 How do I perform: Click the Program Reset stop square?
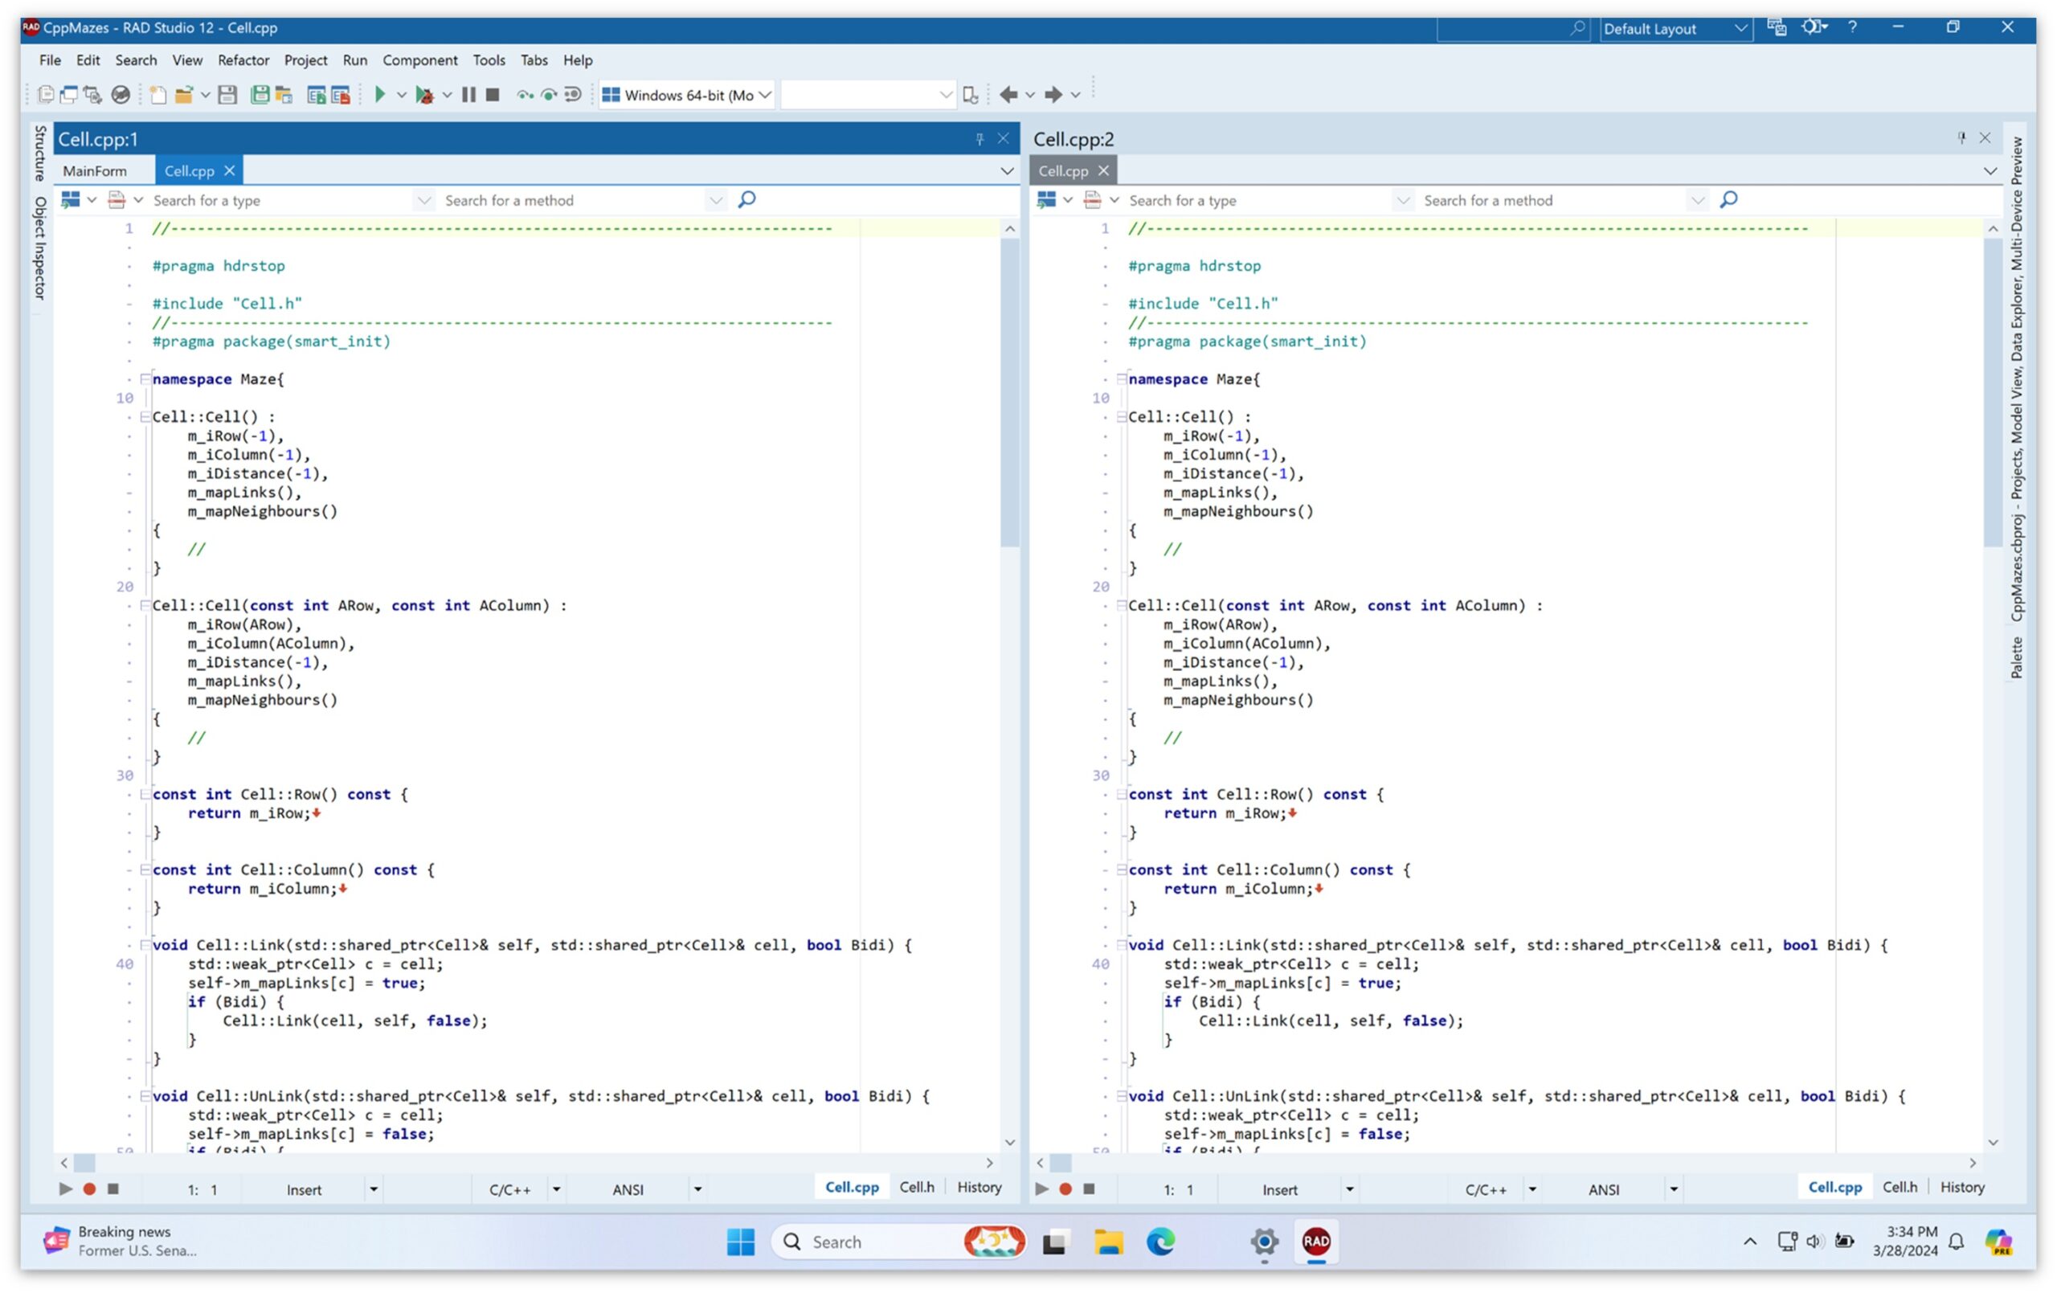click(493, 95)
